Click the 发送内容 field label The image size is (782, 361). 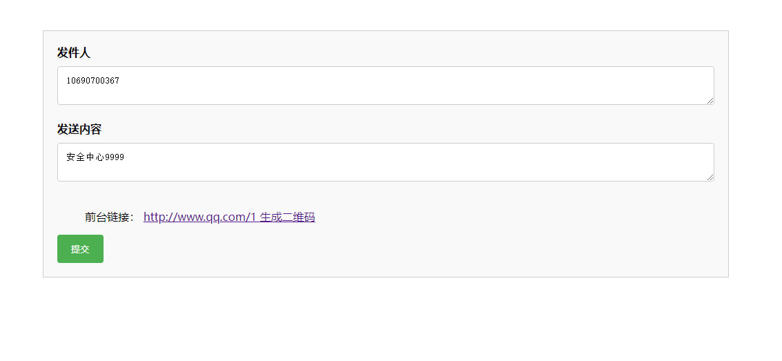(79, 129)
